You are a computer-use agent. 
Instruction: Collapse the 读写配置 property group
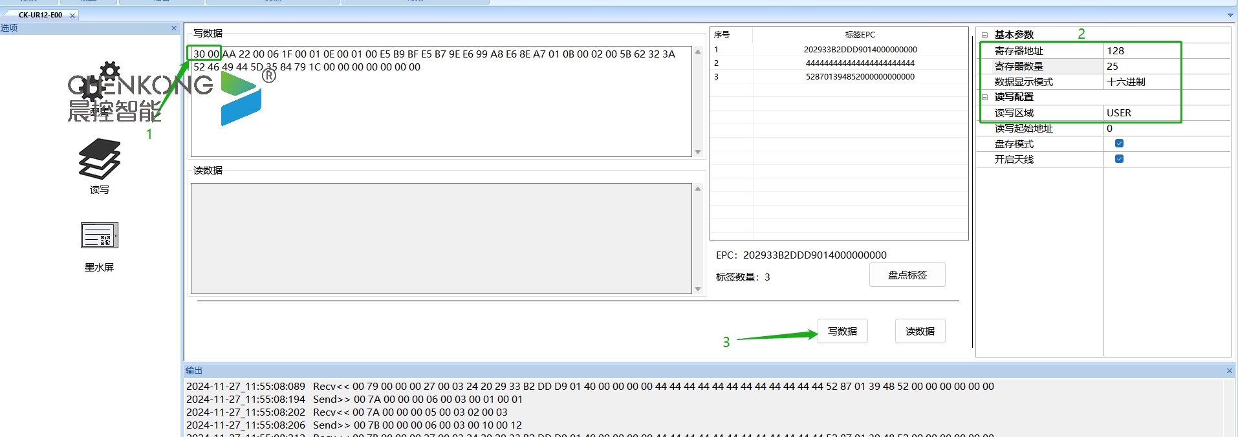tap(984, 97)
